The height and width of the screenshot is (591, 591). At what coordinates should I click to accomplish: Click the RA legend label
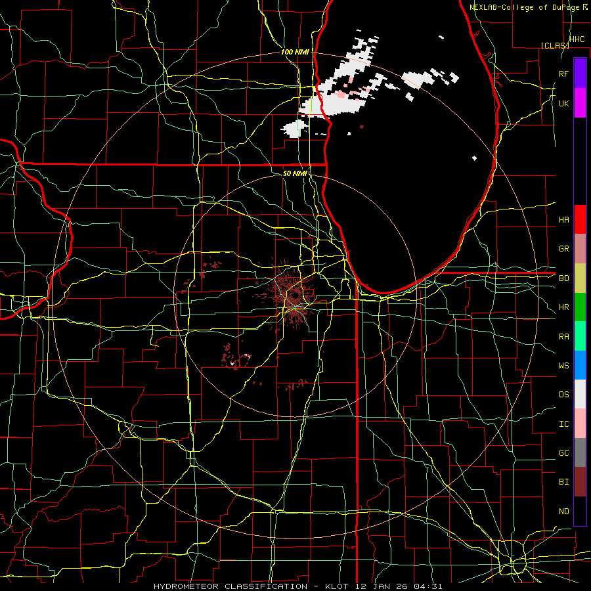coord(564,337)
